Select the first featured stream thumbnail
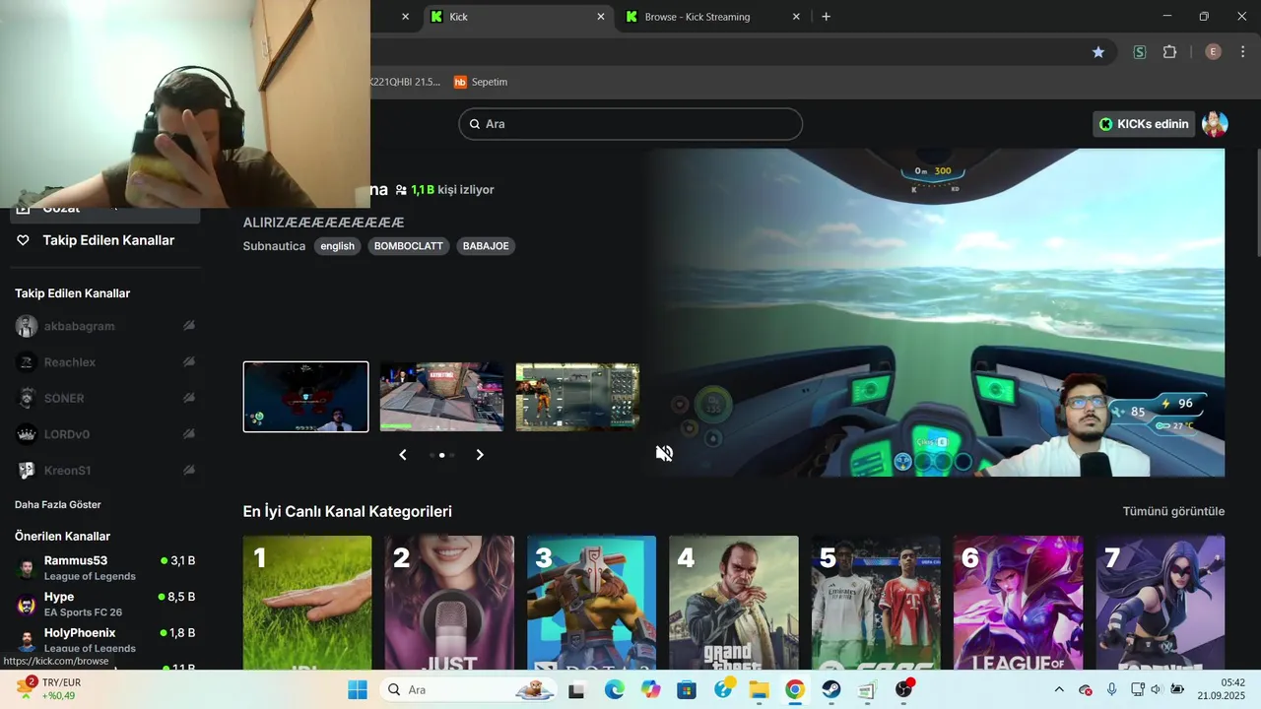Image resolution: width=1261 pixels, height=709 pixels. point(305,397)
